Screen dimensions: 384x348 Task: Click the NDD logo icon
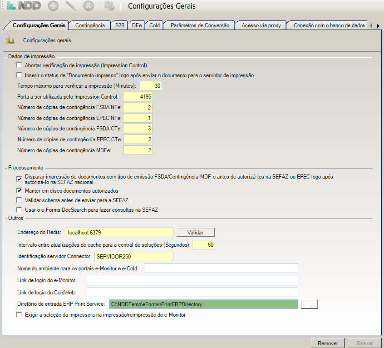point(23,6)
